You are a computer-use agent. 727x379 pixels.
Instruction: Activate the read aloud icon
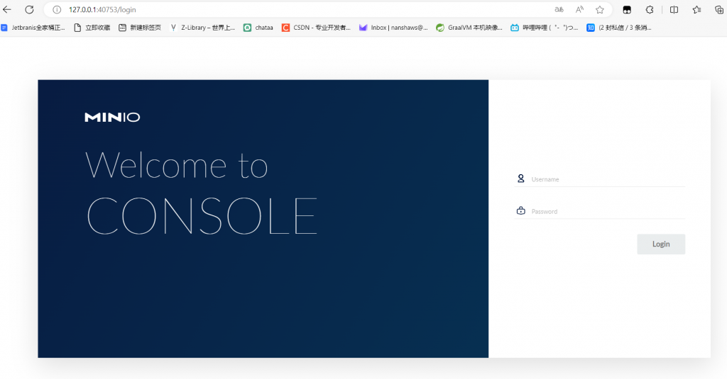(x=580, y=10)
